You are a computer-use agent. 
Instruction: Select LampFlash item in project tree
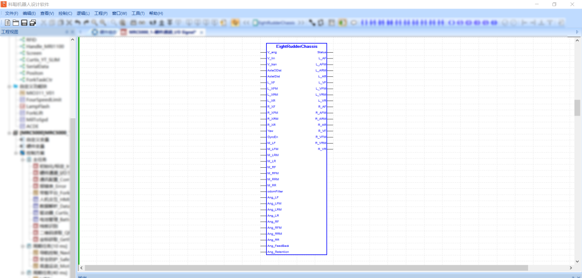pos(38,106)
